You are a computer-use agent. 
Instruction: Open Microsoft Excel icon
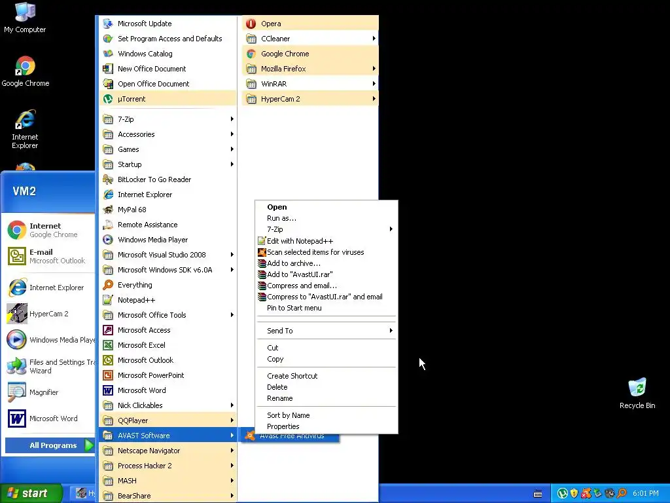point(108,345)
